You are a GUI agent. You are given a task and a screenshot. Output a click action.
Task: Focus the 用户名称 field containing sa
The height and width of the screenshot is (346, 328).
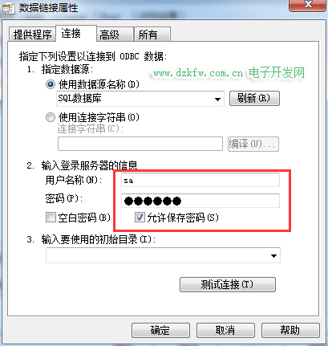(x=200, y=180)
